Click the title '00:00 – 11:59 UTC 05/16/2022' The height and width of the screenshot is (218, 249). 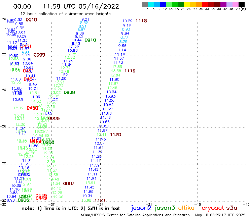tap(66, 6)
